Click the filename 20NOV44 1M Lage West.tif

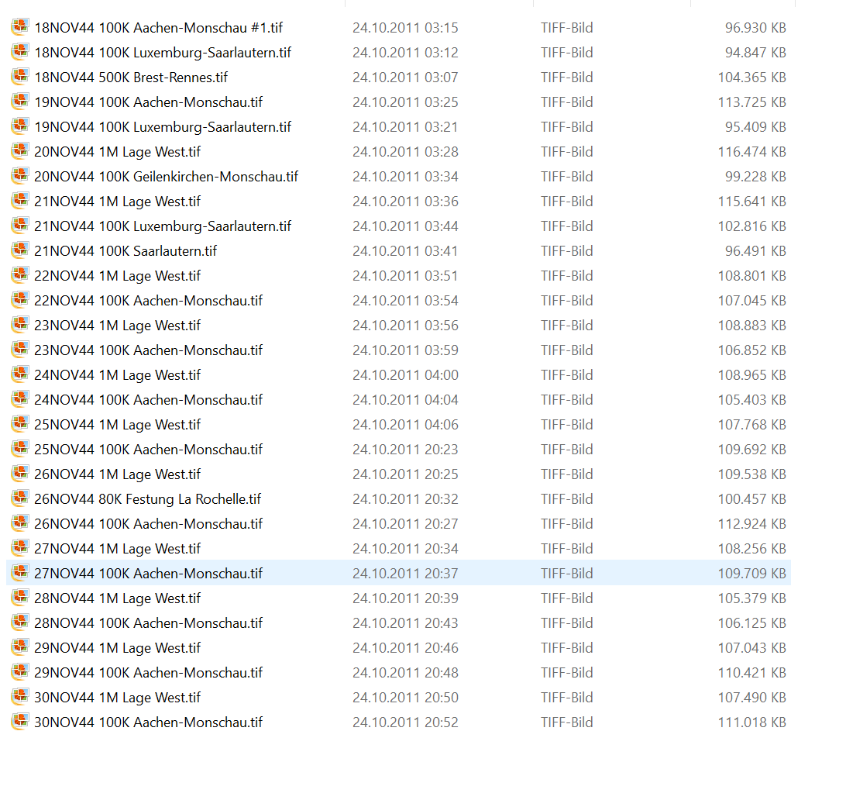[x=117, y=152]
